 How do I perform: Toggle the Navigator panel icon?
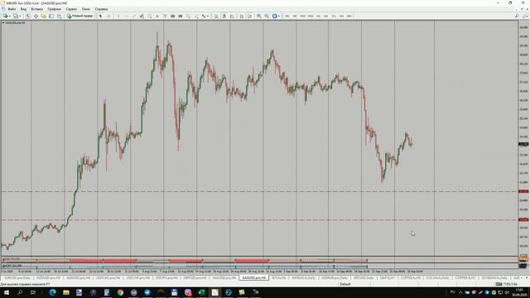click(x=44, y=16)
